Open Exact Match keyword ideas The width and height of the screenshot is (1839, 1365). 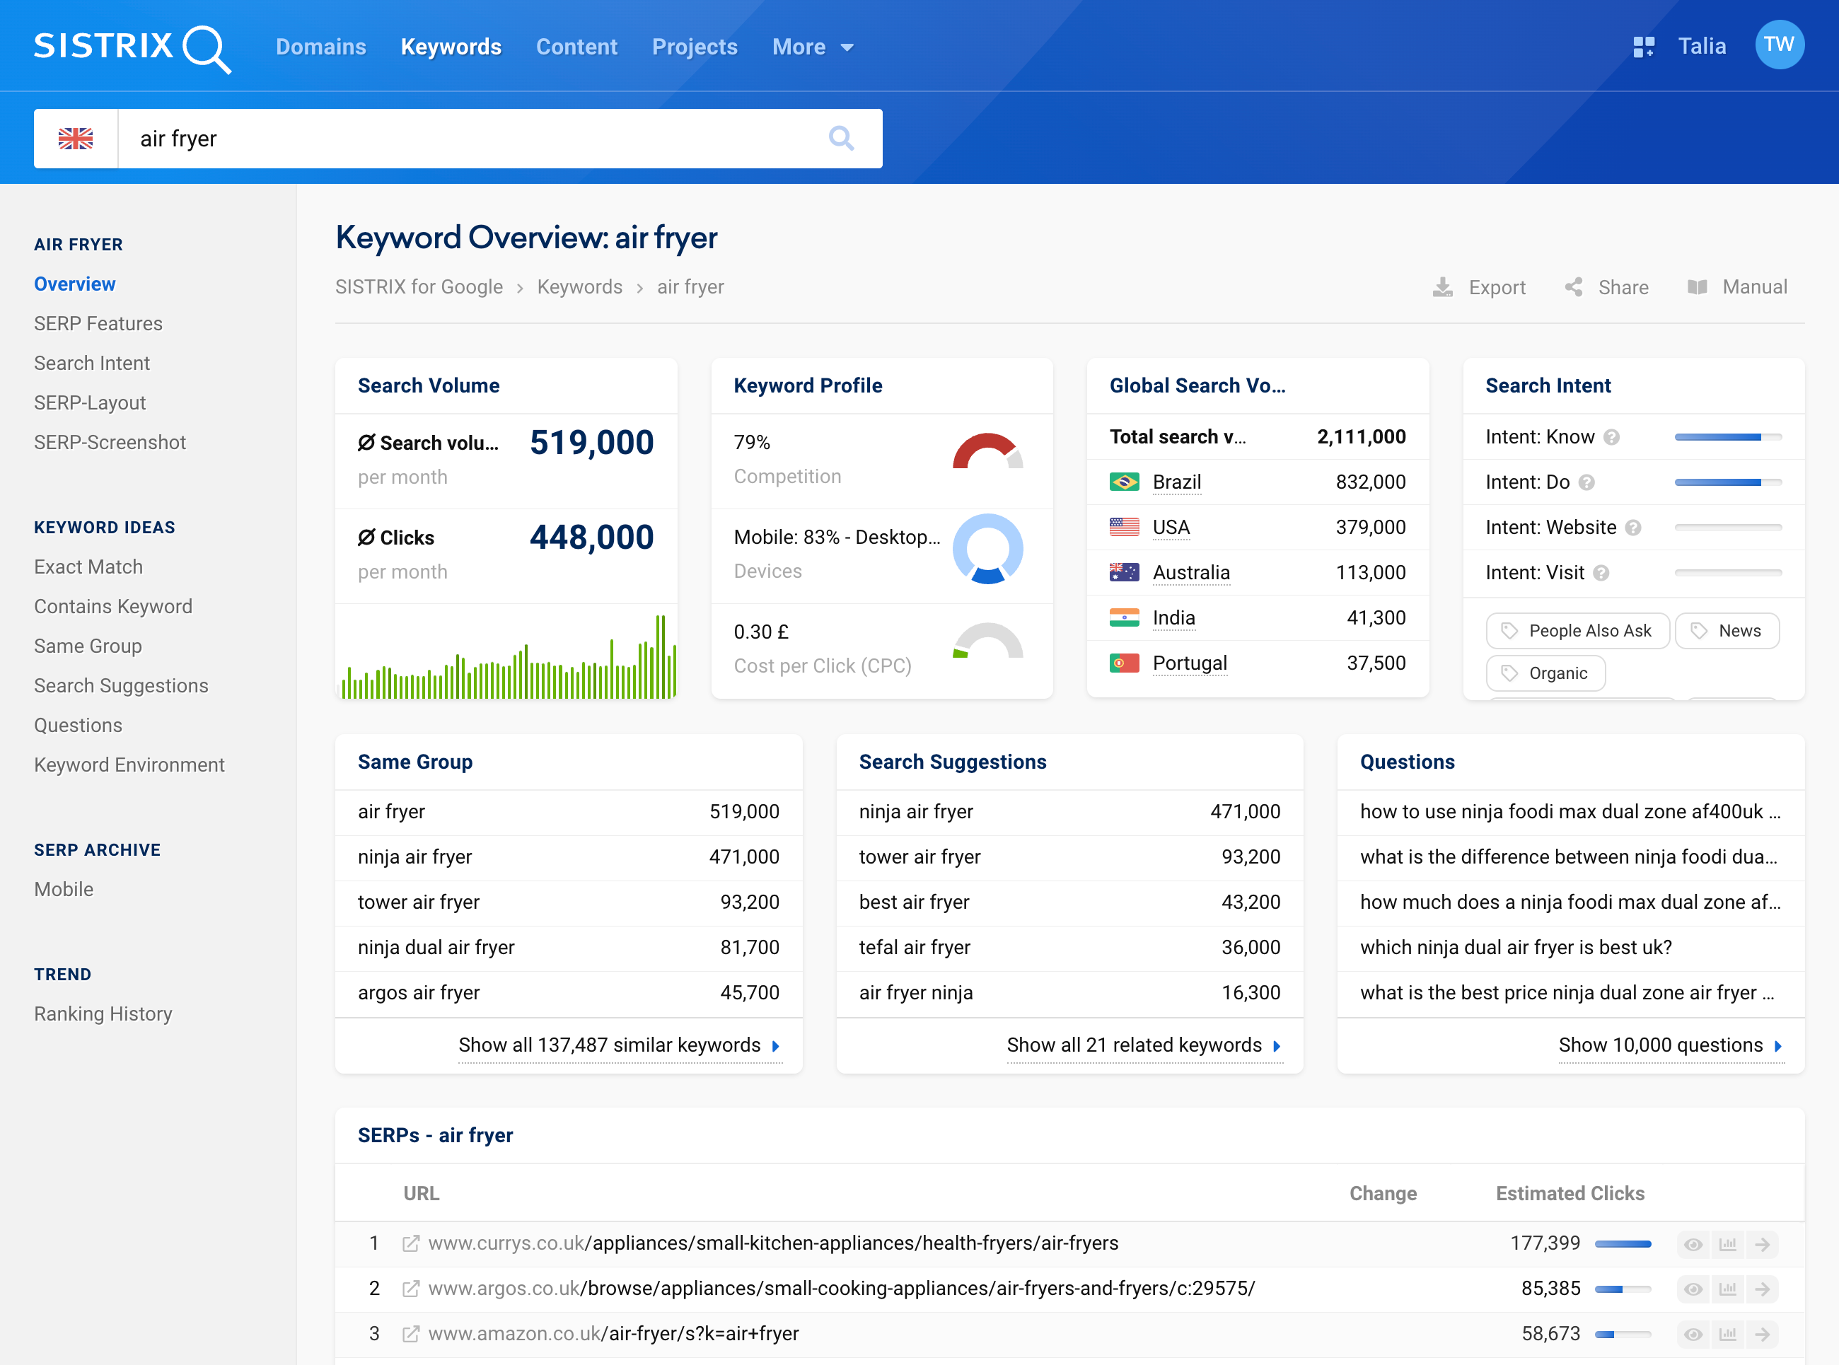[x=88, y=567]
